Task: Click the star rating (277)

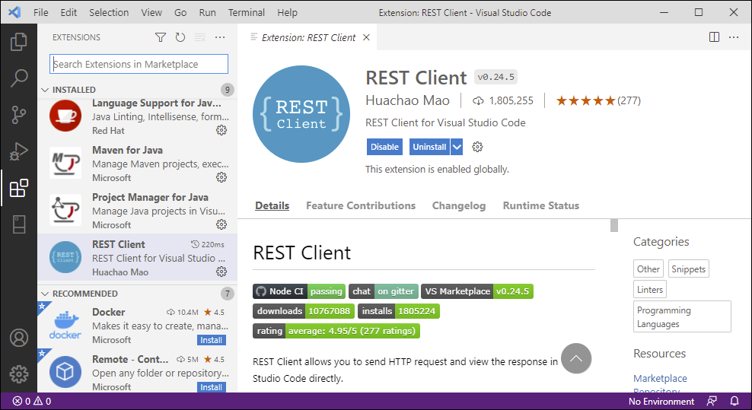Action: (x=598, y=100)
